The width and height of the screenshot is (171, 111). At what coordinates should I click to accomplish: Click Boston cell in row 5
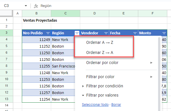(63, 46)
